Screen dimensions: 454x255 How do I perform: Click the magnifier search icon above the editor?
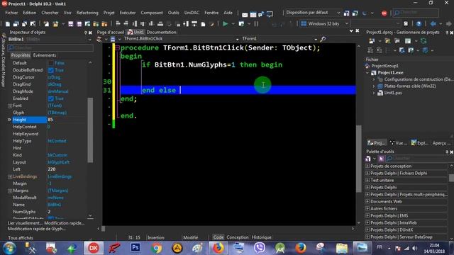tap(323, 39)
